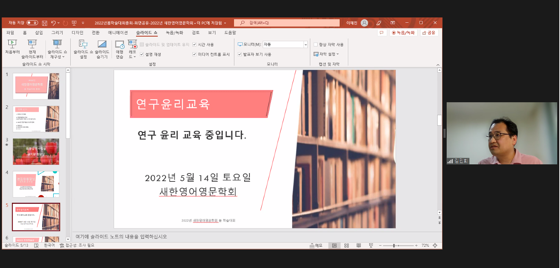Uncheck Use Timings (시간 사용) checkbox
The image size is (560, 268).
pos(194,45)
